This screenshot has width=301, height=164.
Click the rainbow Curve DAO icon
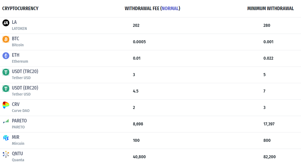coord(6,105)
